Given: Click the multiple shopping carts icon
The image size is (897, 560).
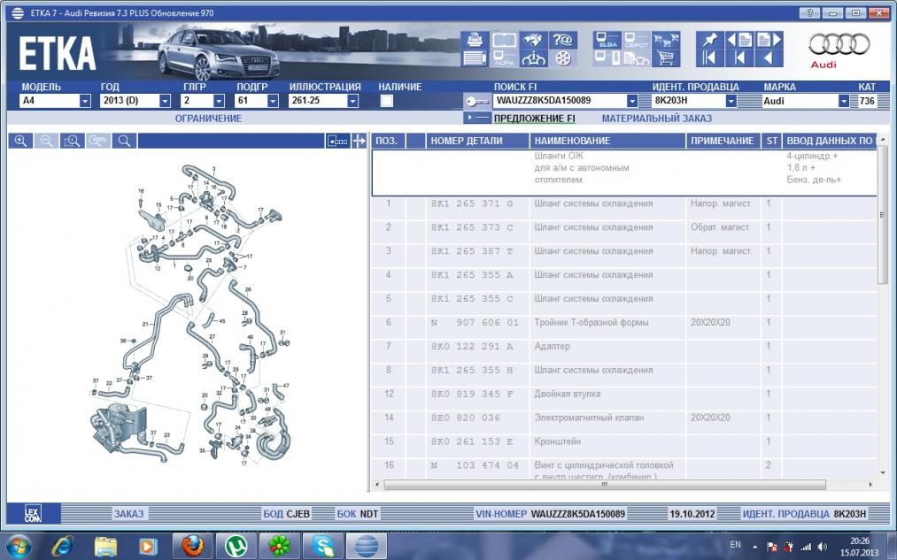Looking at the screenshot, I should pos(665,40).
